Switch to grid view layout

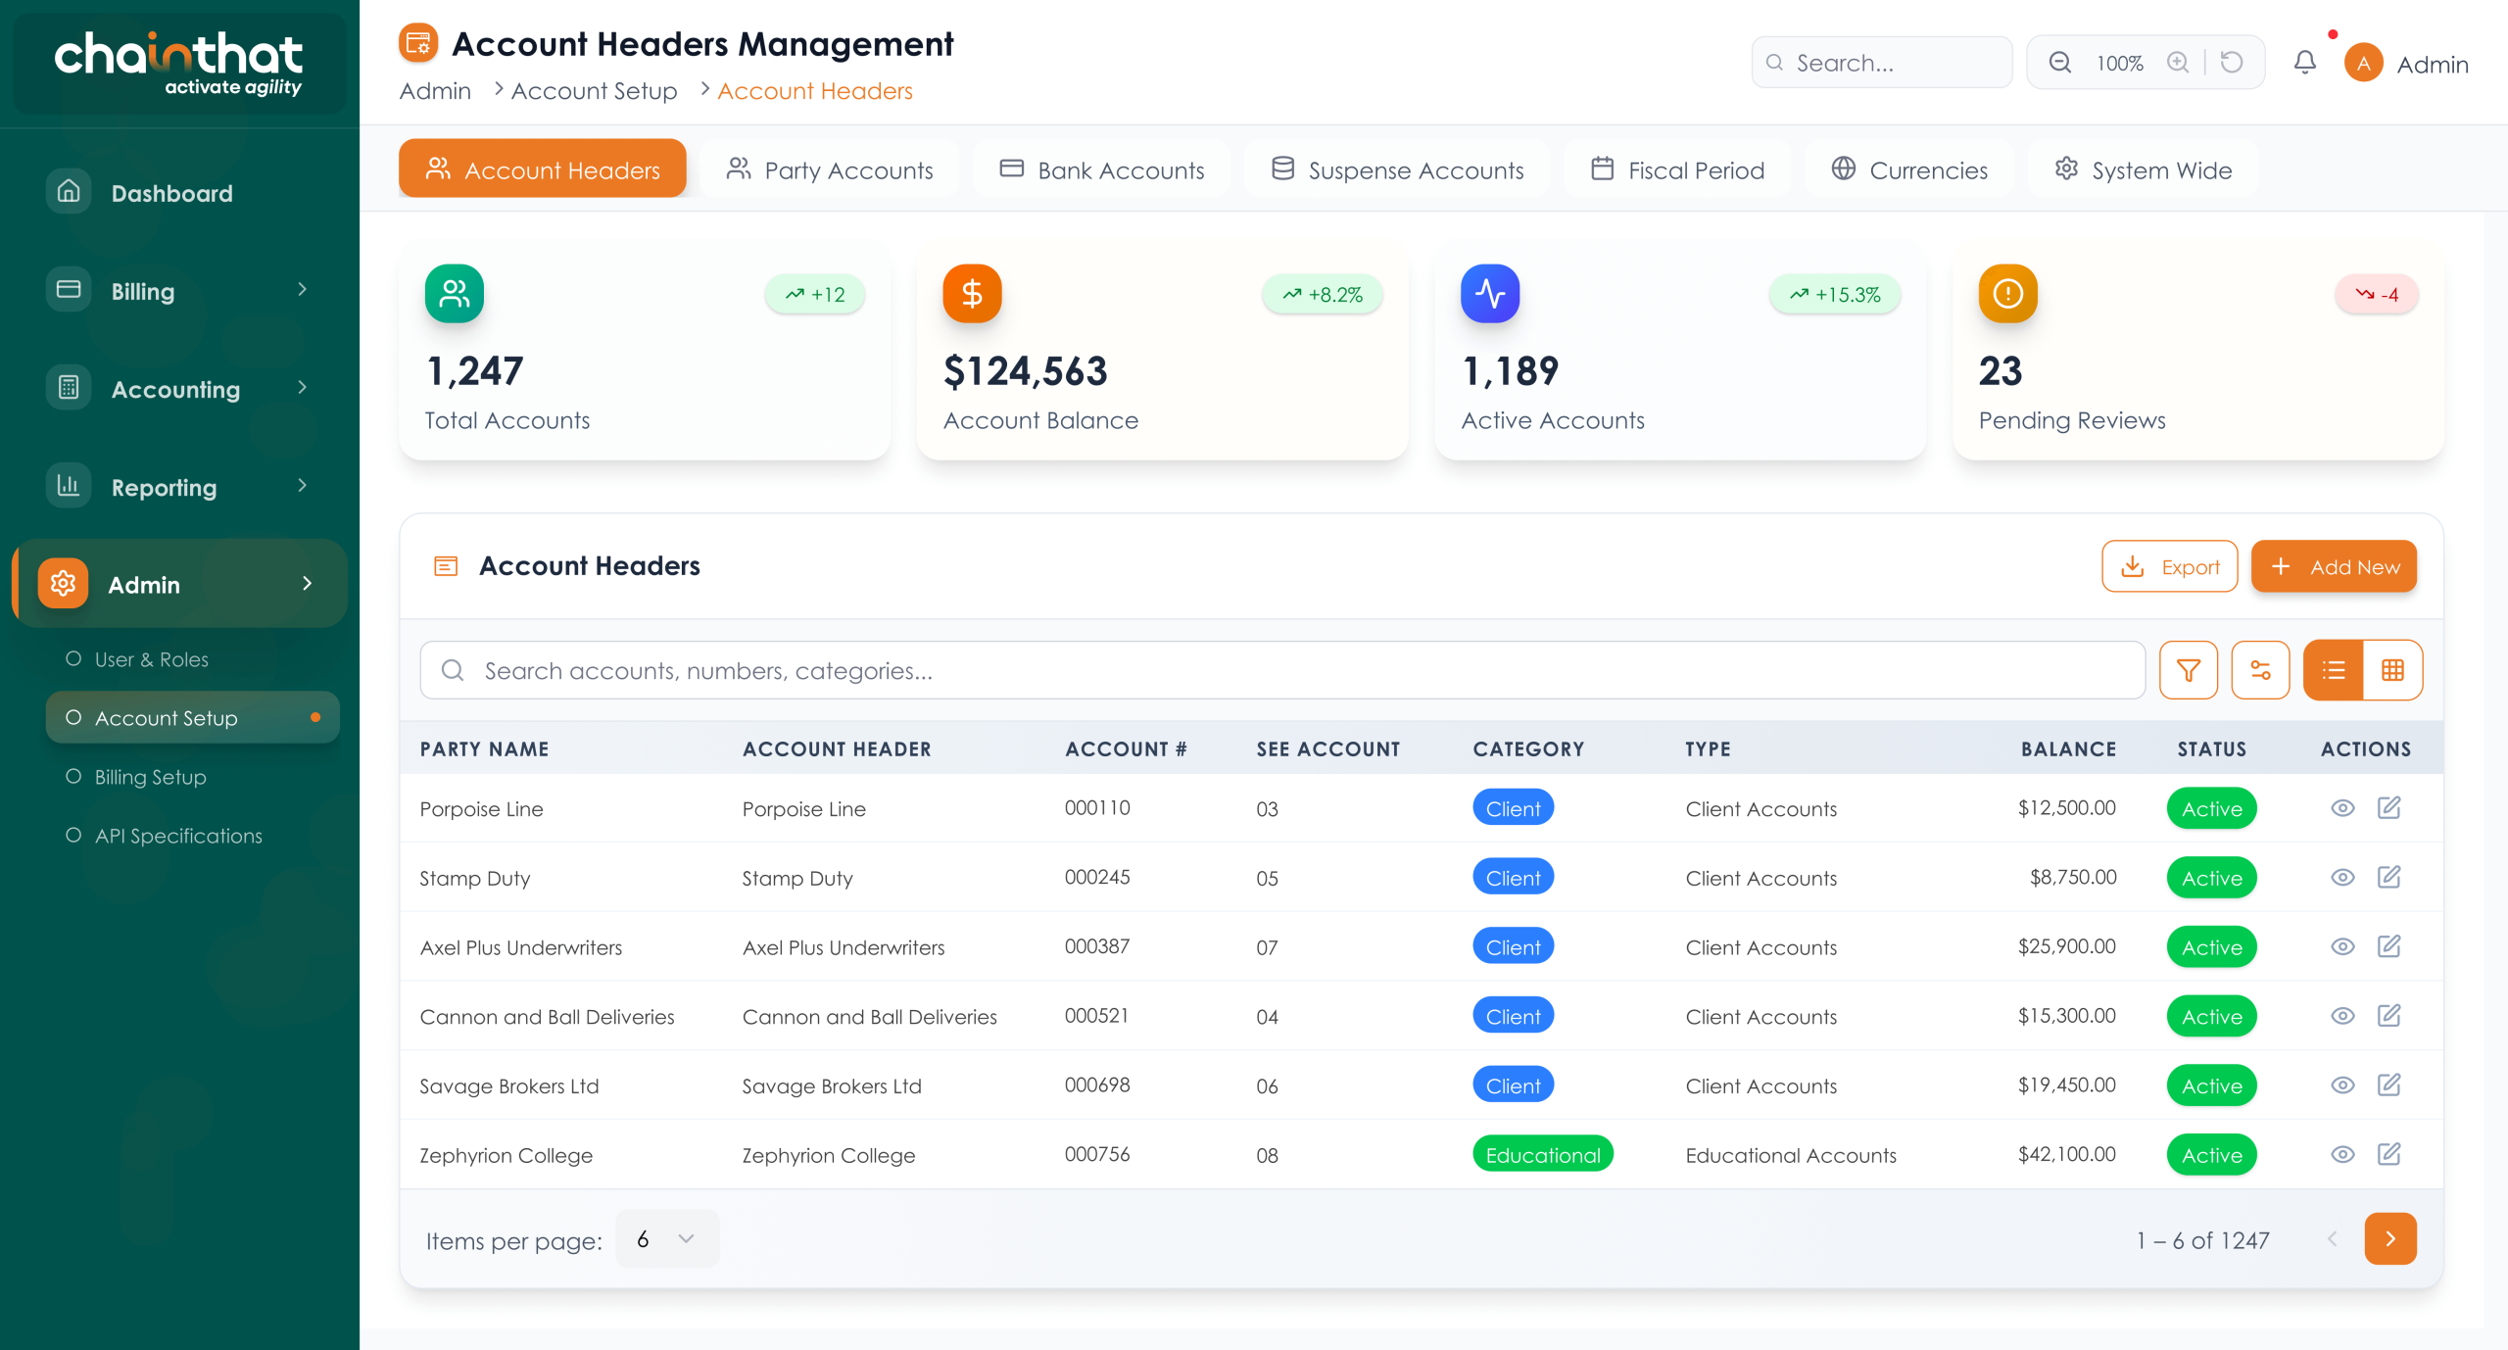click(2392, 670)
